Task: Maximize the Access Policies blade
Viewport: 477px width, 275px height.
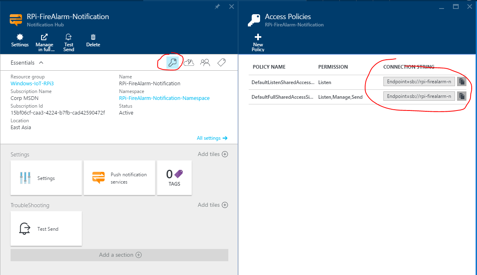Action: coord(456,6)
